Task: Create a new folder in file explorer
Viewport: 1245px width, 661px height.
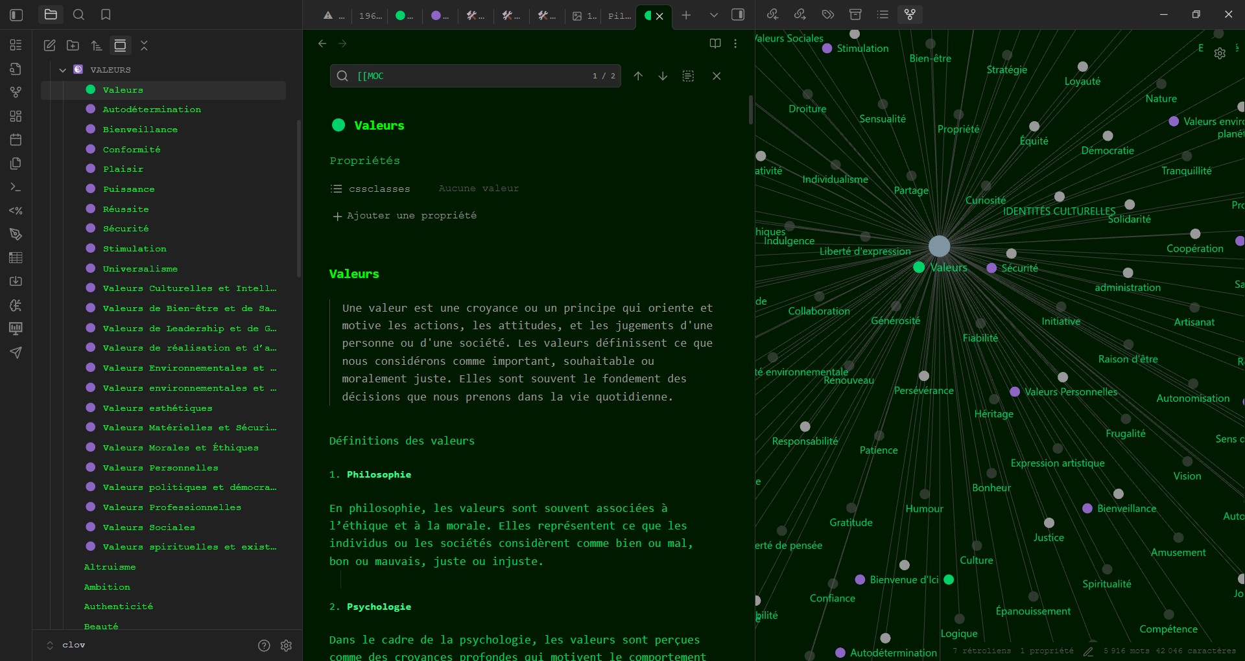Action: pos(73,45)
